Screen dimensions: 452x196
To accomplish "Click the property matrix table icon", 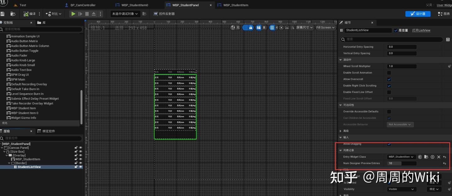I will 448,39.
